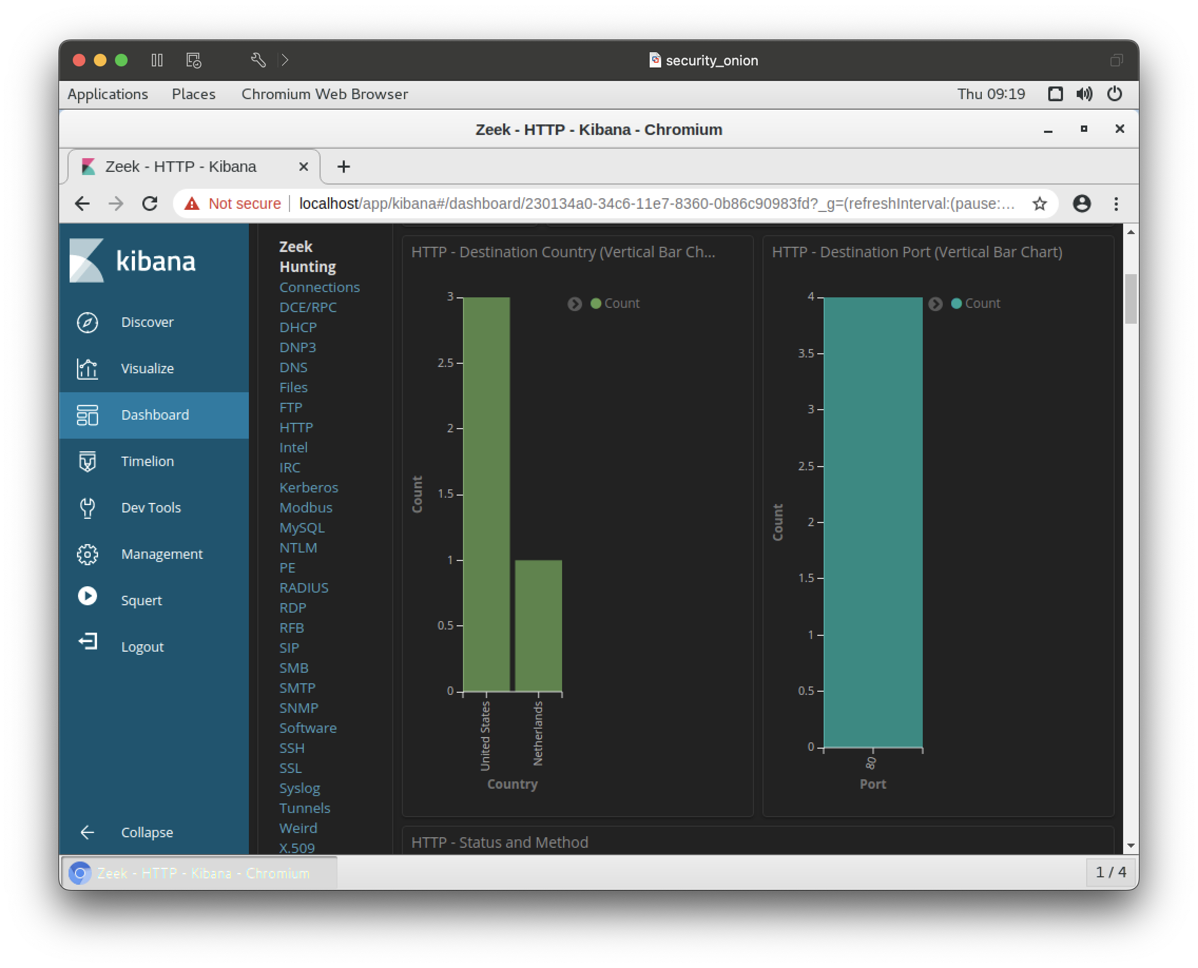1198x968 pixels.
Task: Click the teal Count legend swatch
Action: [956, 303]
